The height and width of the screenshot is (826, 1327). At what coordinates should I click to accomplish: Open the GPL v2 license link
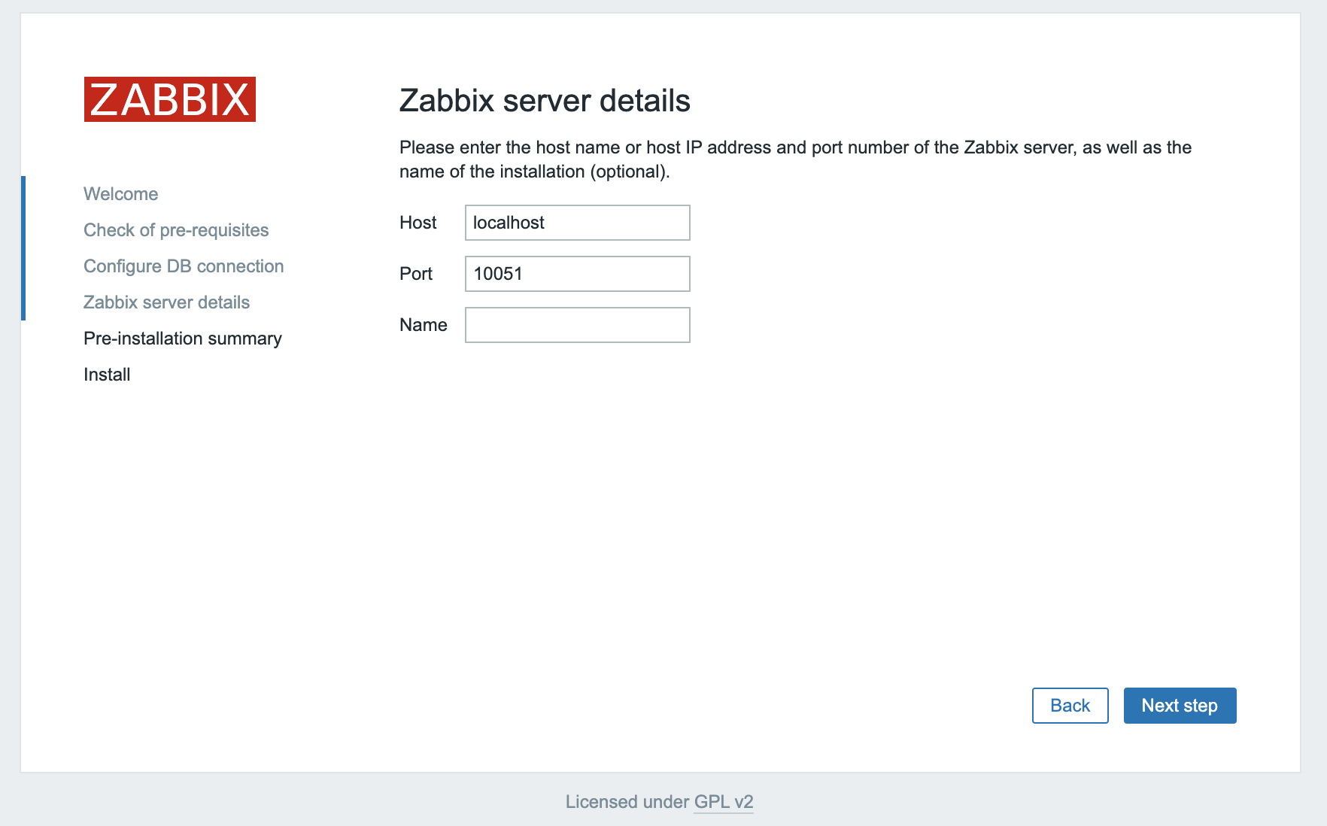click(723, 802)
